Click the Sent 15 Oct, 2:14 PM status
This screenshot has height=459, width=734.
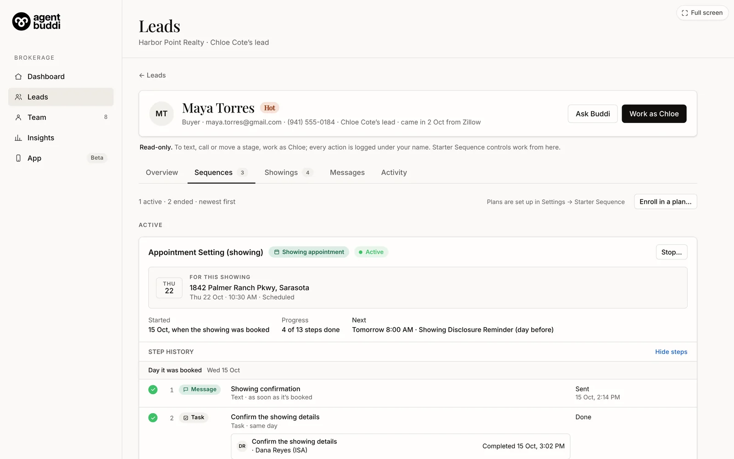click(598, 393)
